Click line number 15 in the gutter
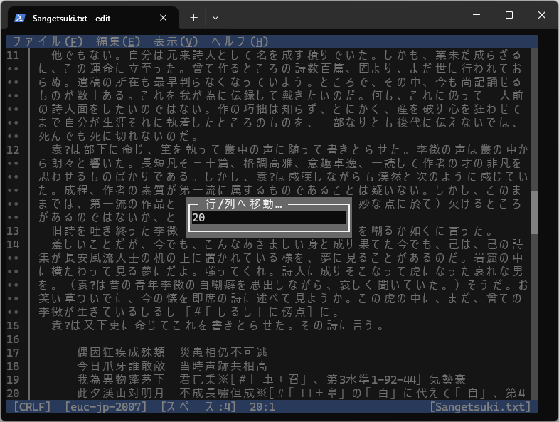The image size is (559, 422). [x=13, y=326]
